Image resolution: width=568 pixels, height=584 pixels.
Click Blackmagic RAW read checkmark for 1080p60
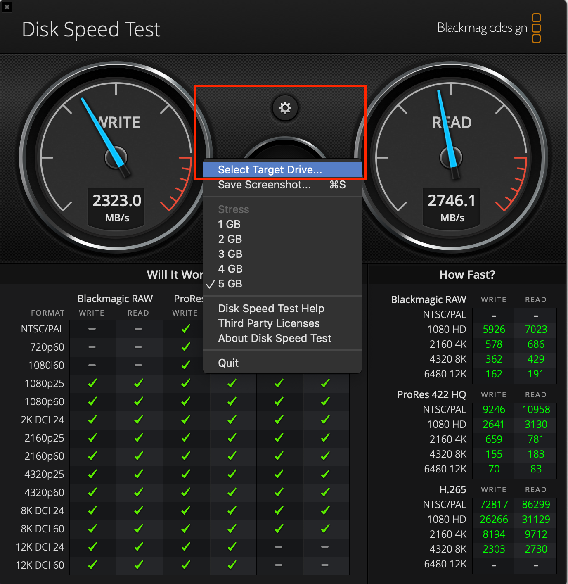(138, 401)
